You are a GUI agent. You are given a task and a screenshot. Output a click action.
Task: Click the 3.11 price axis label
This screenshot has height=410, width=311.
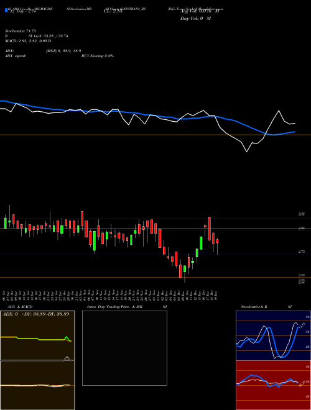[x=302, y=214]
